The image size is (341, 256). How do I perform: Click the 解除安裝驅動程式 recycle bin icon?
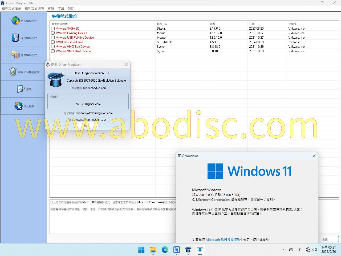pos(13,72)
